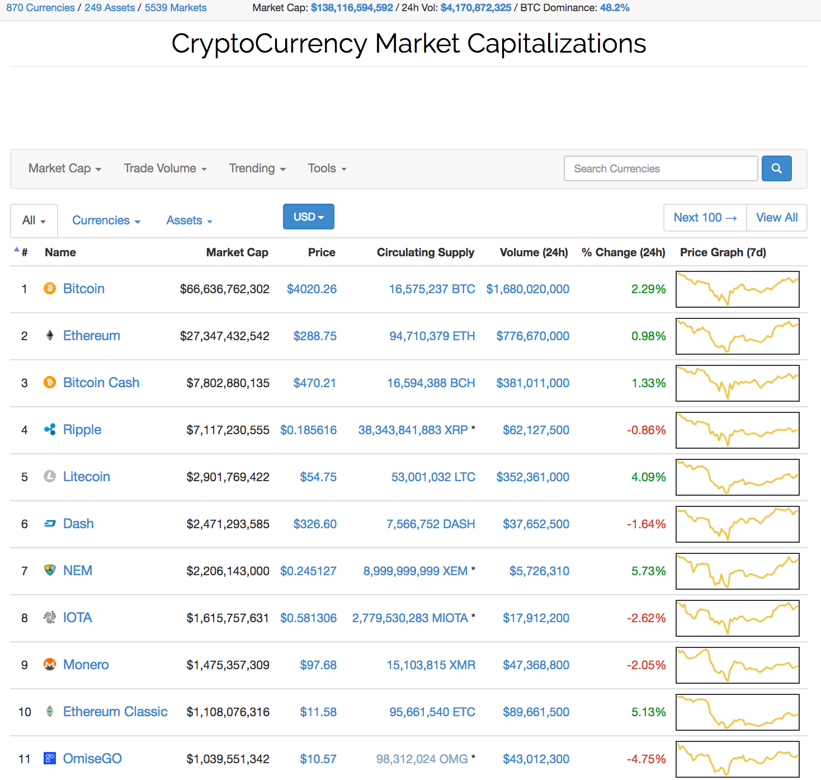Click the Ripple logo icon
Image resolution: width=821 pixels, height=780 pixels.
[50, 430]
